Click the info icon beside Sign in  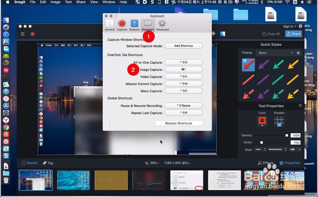[301, 26]
